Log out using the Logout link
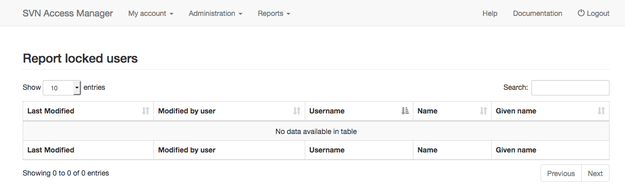 coord(593,13)
